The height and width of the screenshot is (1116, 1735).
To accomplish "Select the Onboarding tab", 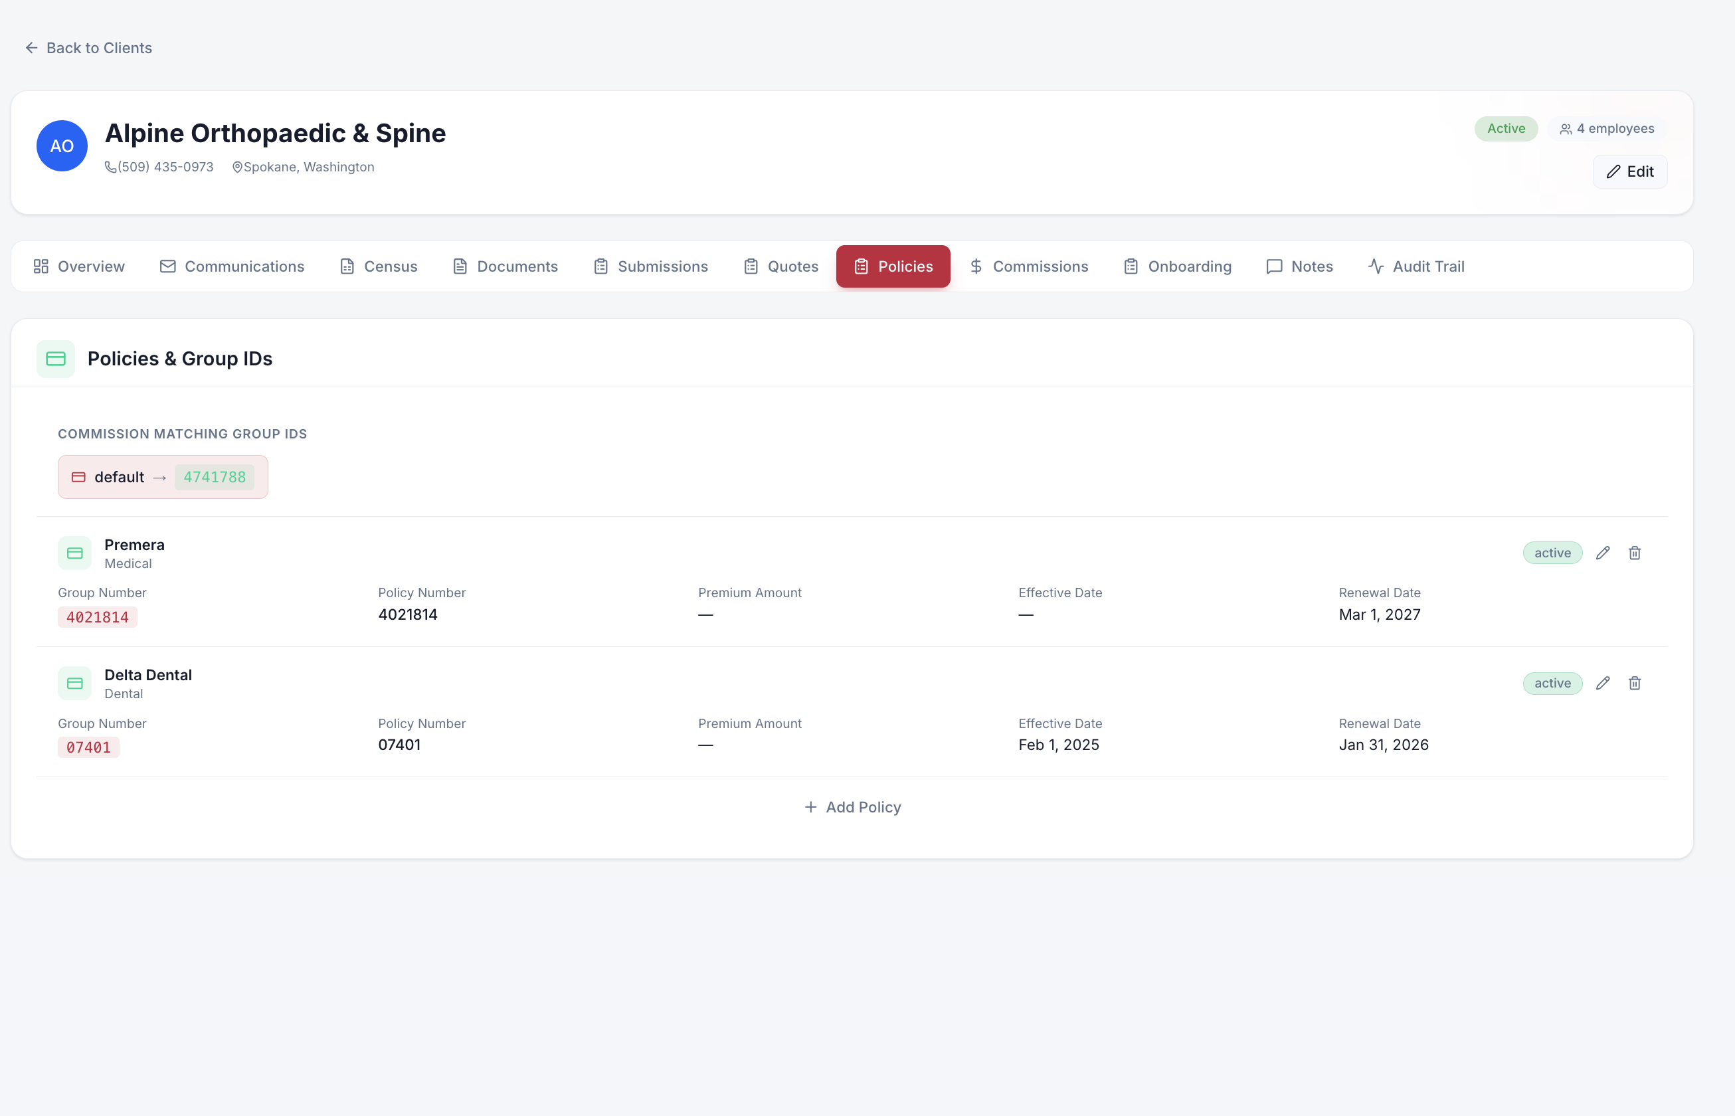I will (x=1177, y=266).
